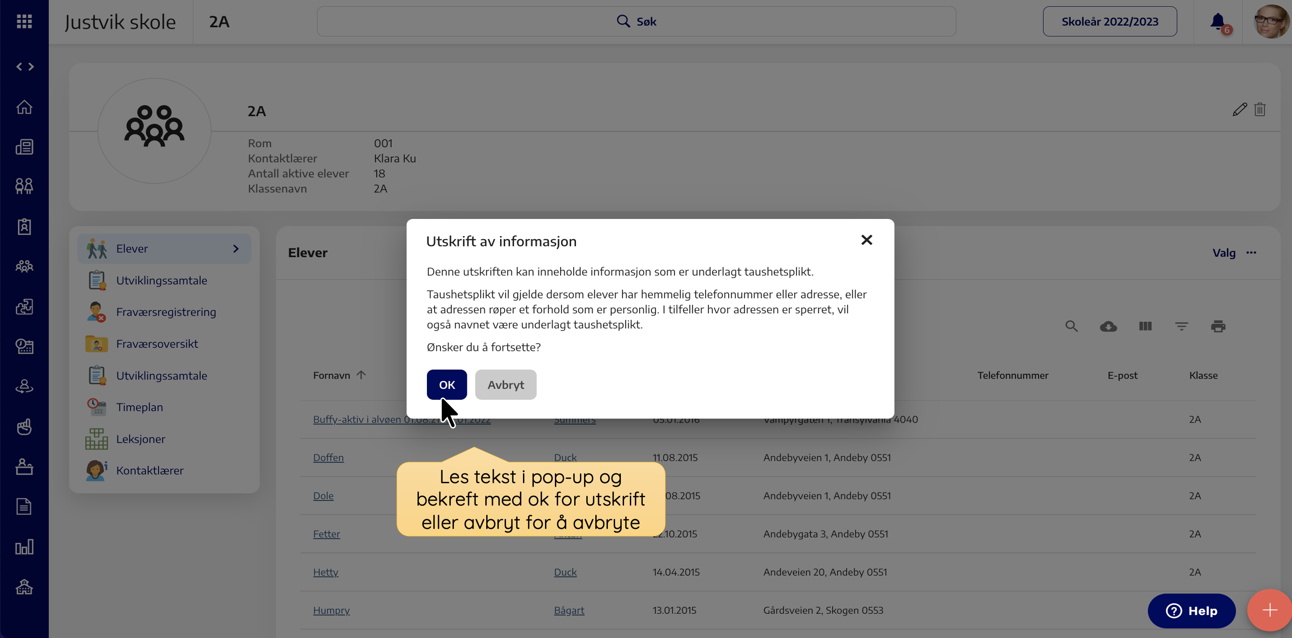Click the Justvik skole title

(x=120, y=22)
